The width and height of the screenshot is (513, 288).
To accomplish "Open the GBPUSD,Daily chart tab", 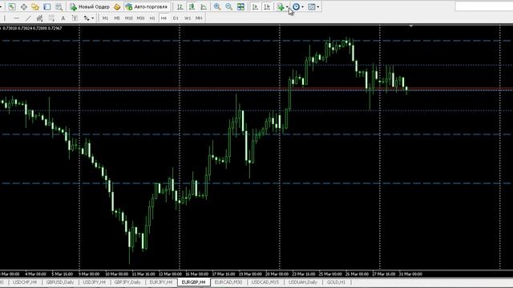I will click(x=60, y=282).
